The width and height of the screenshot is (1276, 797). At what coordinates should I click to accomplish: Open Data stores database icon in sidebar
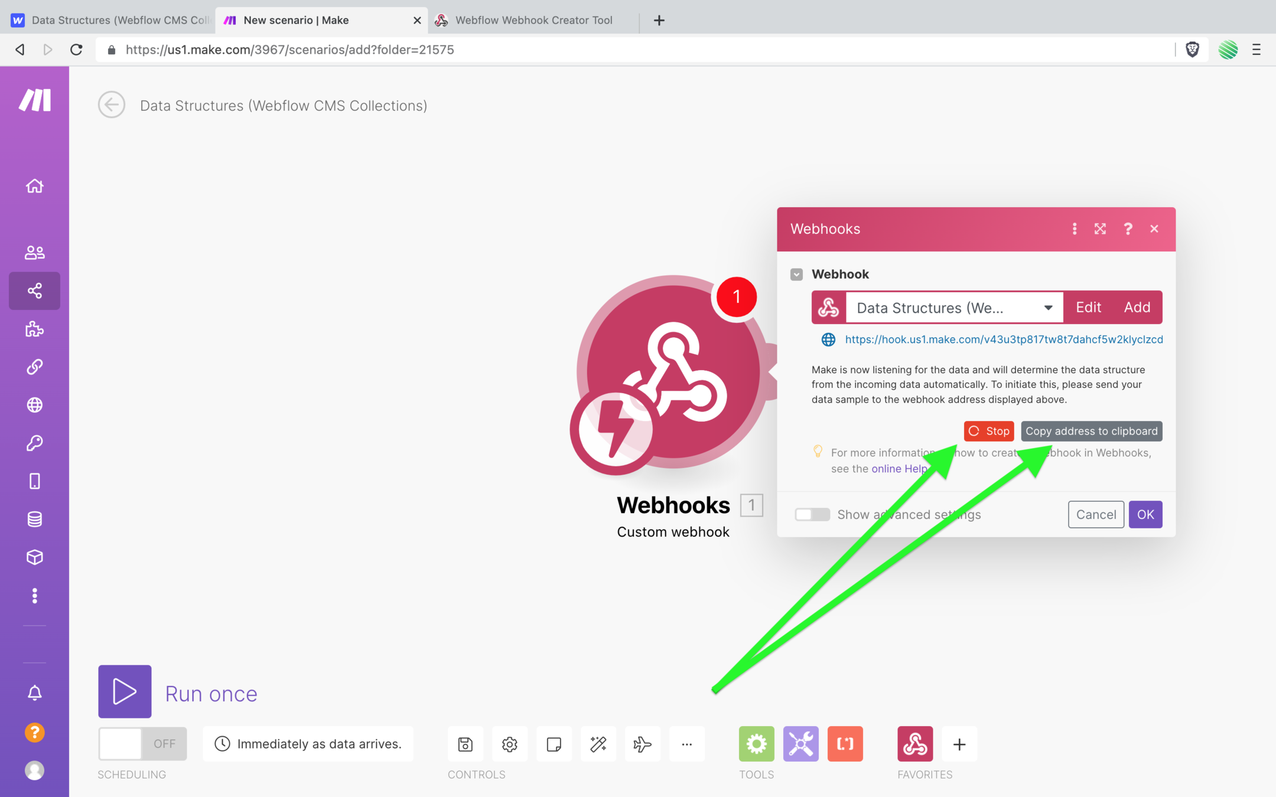34,519
